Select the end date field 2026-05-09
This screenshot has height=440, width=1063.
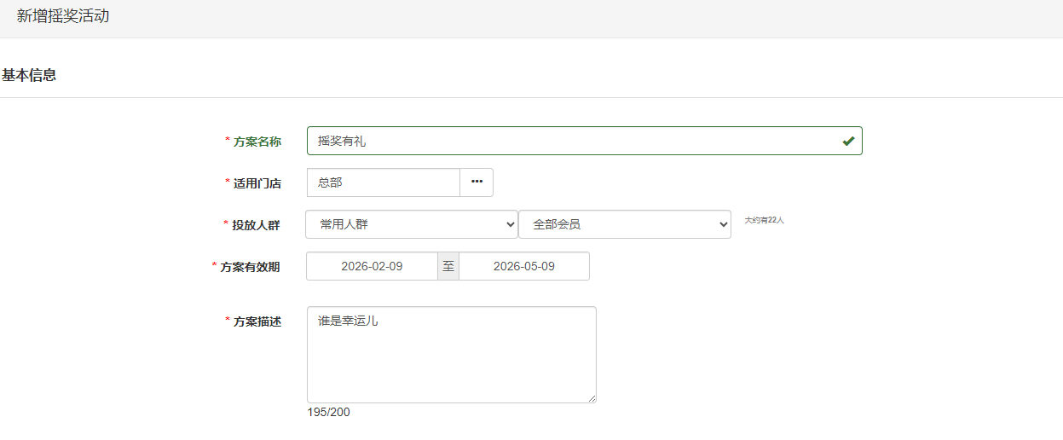pyautogui.click(x=523, y=266)
